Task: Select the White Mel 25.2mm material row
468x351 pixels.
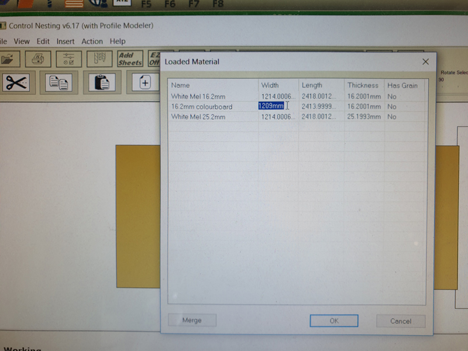Action: point(198,117)
